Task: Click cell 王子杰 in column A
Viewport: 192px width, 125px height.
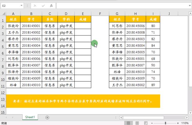Action: point(13,32)
